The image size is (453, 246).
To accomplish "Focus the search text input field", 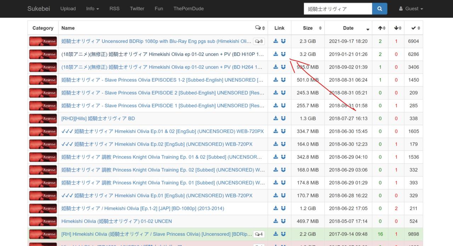I will point(338,9).
